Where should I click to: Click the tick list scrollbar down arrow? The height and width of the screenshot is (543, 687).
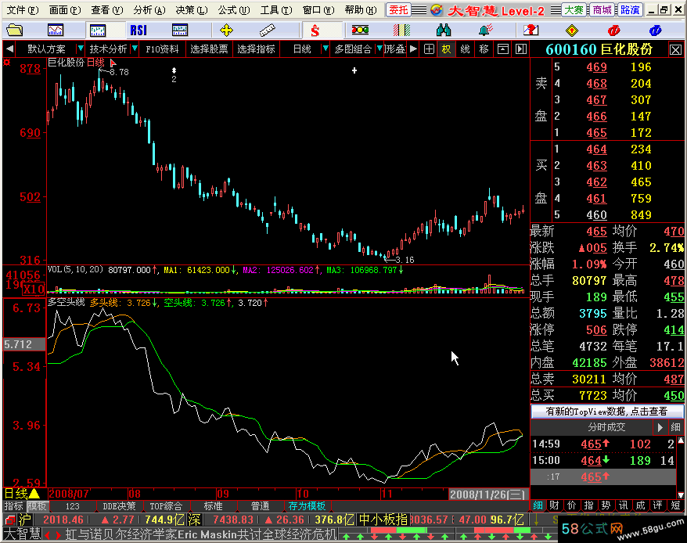tap(681, 496)
